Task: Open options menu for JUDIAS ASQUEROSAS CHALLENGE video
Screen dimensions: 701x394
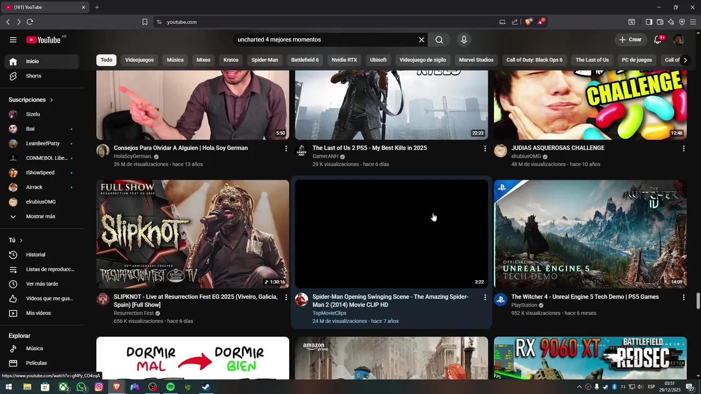Action: pyautogui.click(x=683, y=148)
